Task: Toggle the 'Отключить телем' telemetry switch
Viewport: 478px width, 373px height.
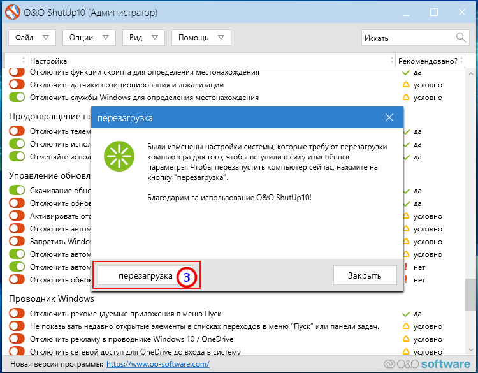Action: click(17, 131)
